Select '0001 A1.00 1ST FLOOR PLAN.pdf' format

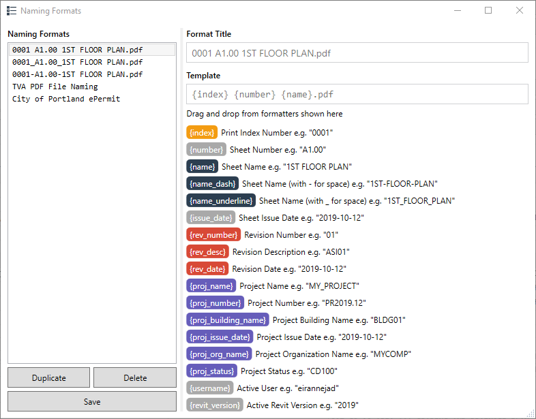pos(92,50)
